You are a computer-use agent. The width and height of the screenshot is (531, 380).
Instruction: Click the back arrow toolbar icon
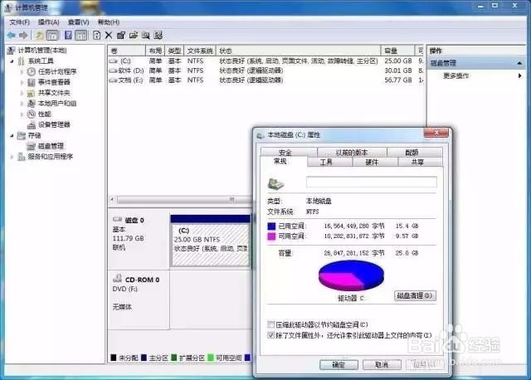[x=11, y=35]
